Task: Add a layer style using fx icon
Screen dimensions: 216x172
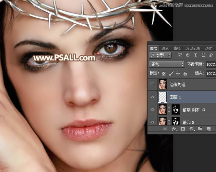Action: click(x=174, y=129)
